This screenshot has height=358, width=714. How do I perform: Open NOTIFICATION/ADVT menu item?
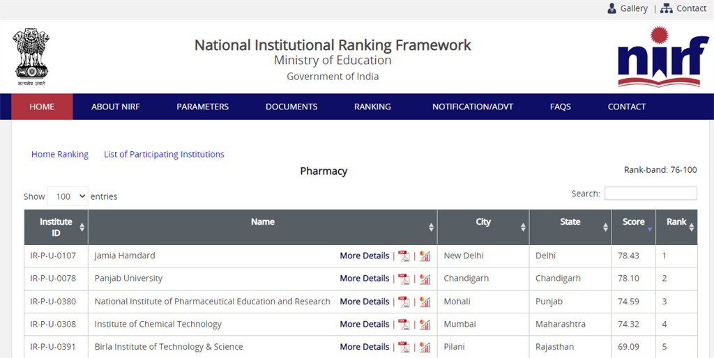[x=473, y=107]
